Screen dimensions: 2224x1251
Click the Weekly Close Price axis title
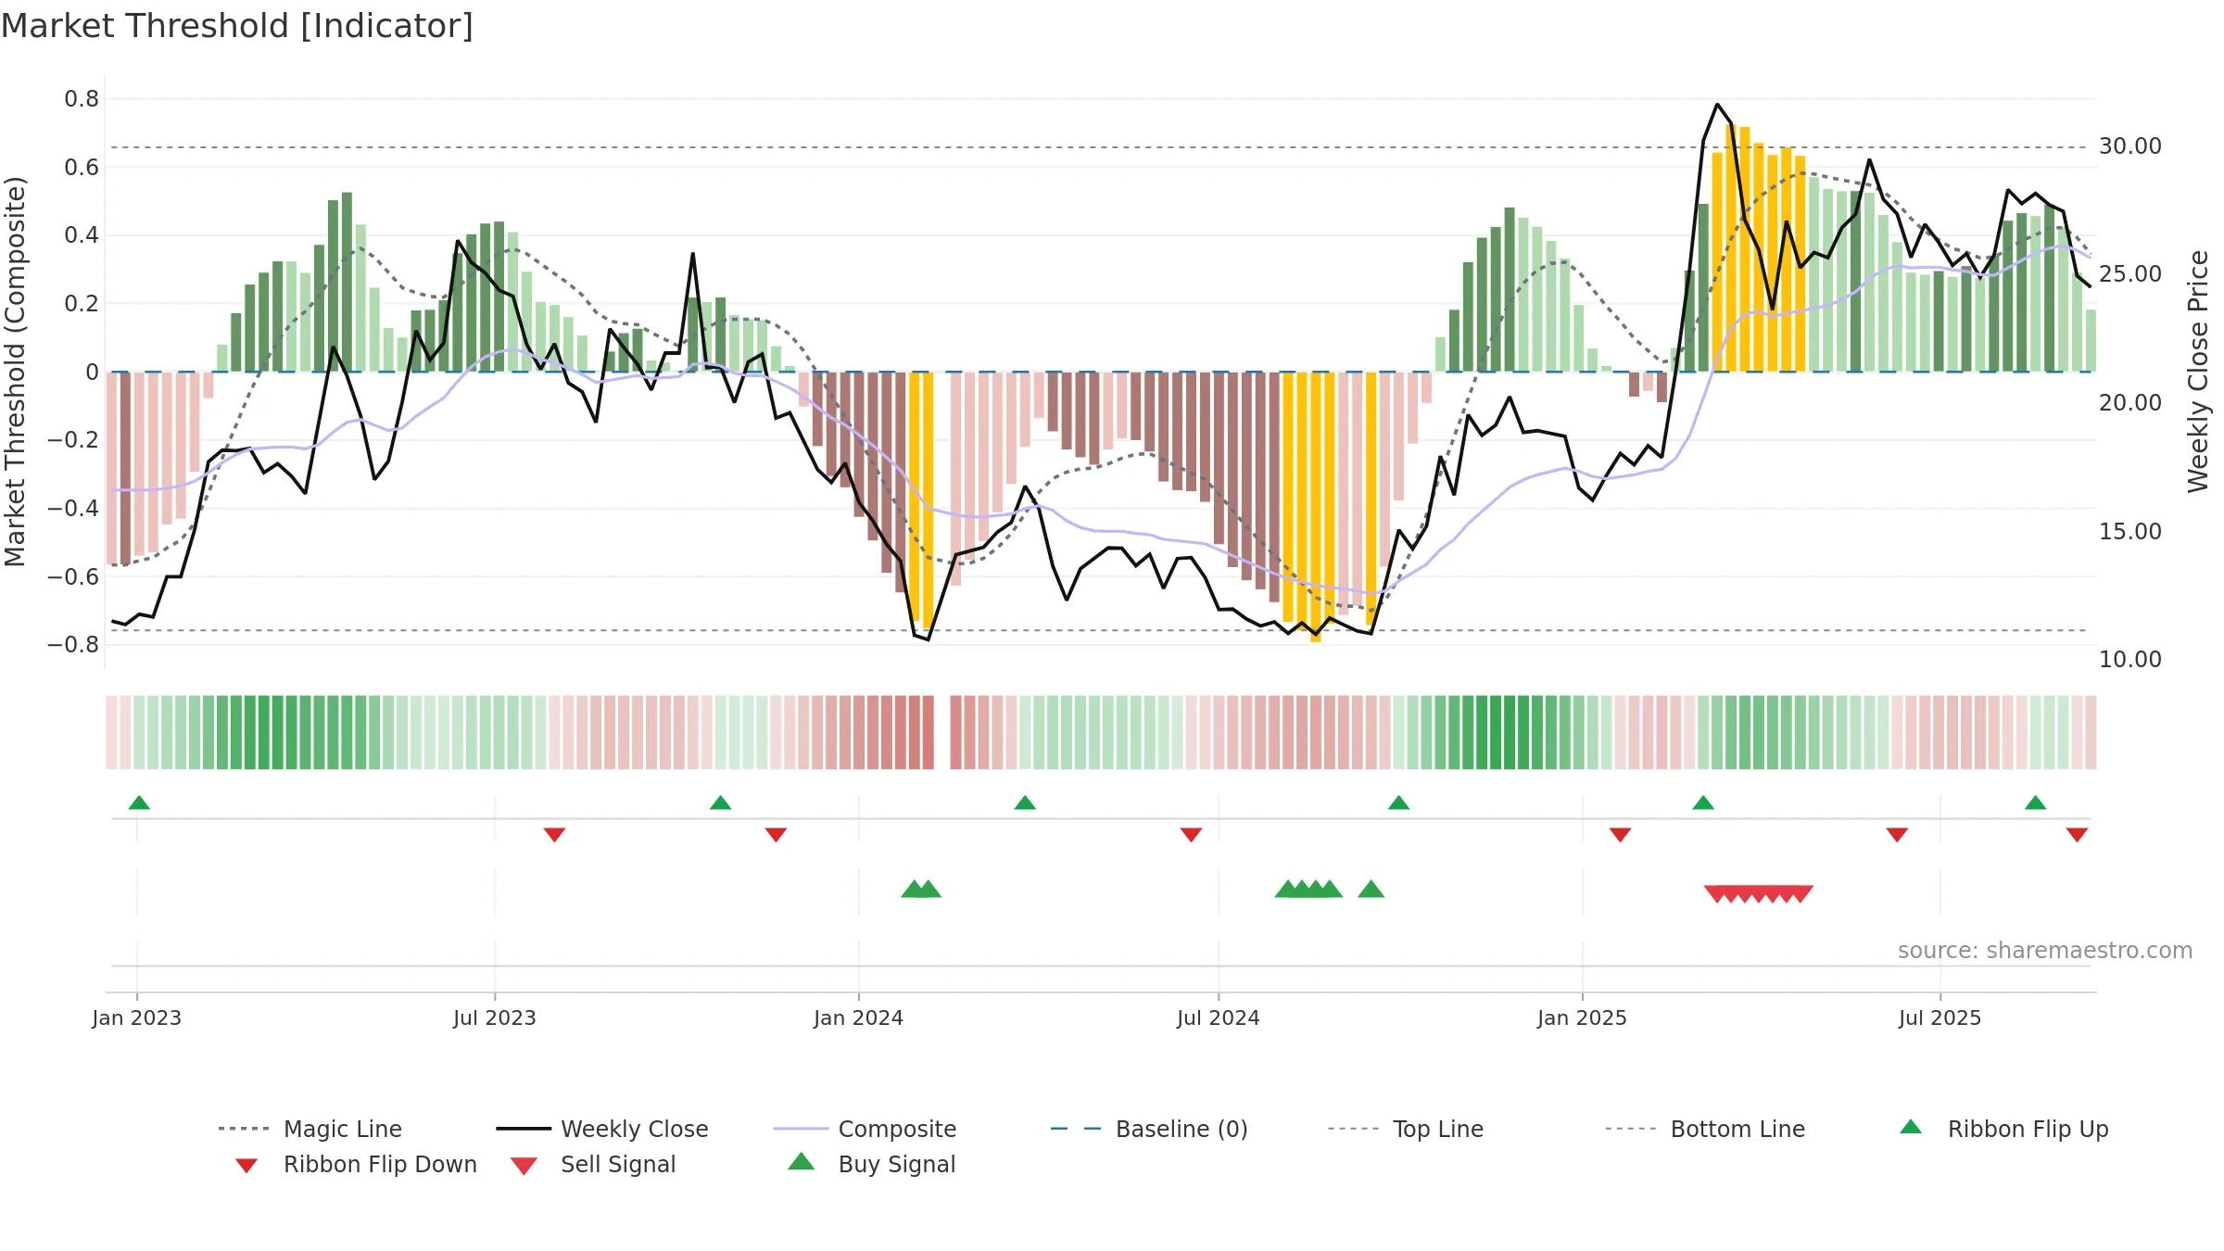coord(2198,371)
